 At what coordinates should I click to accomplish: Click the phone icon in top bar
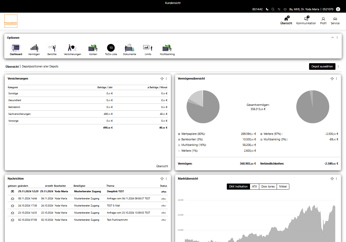point(267,9)
